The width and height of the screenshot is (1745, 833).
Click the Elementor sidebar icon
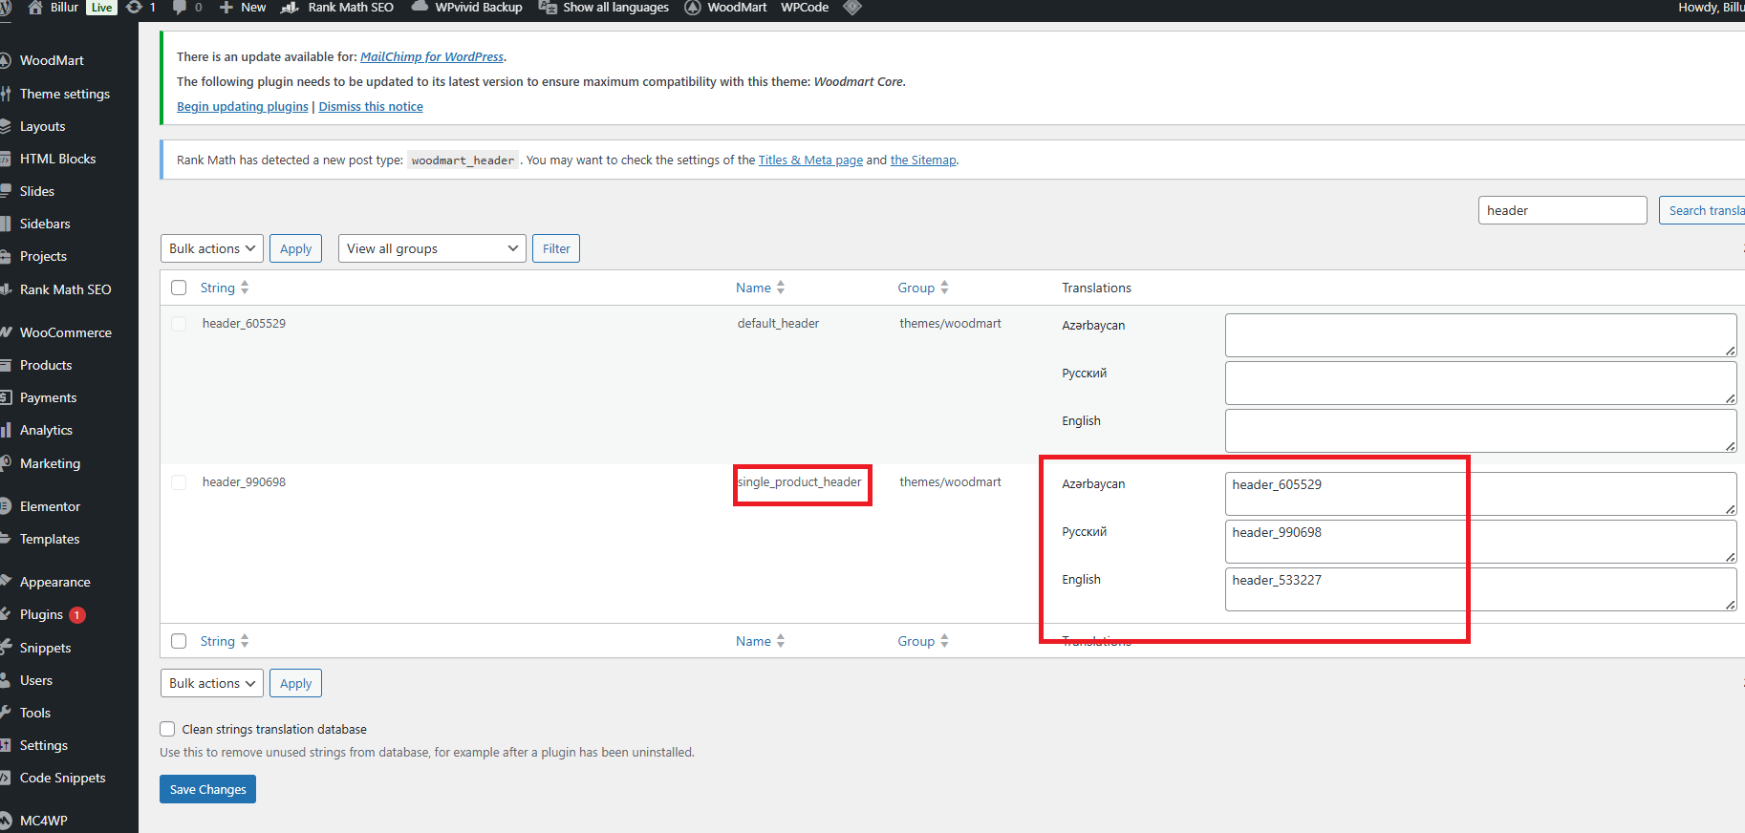[x=6, y=506]
